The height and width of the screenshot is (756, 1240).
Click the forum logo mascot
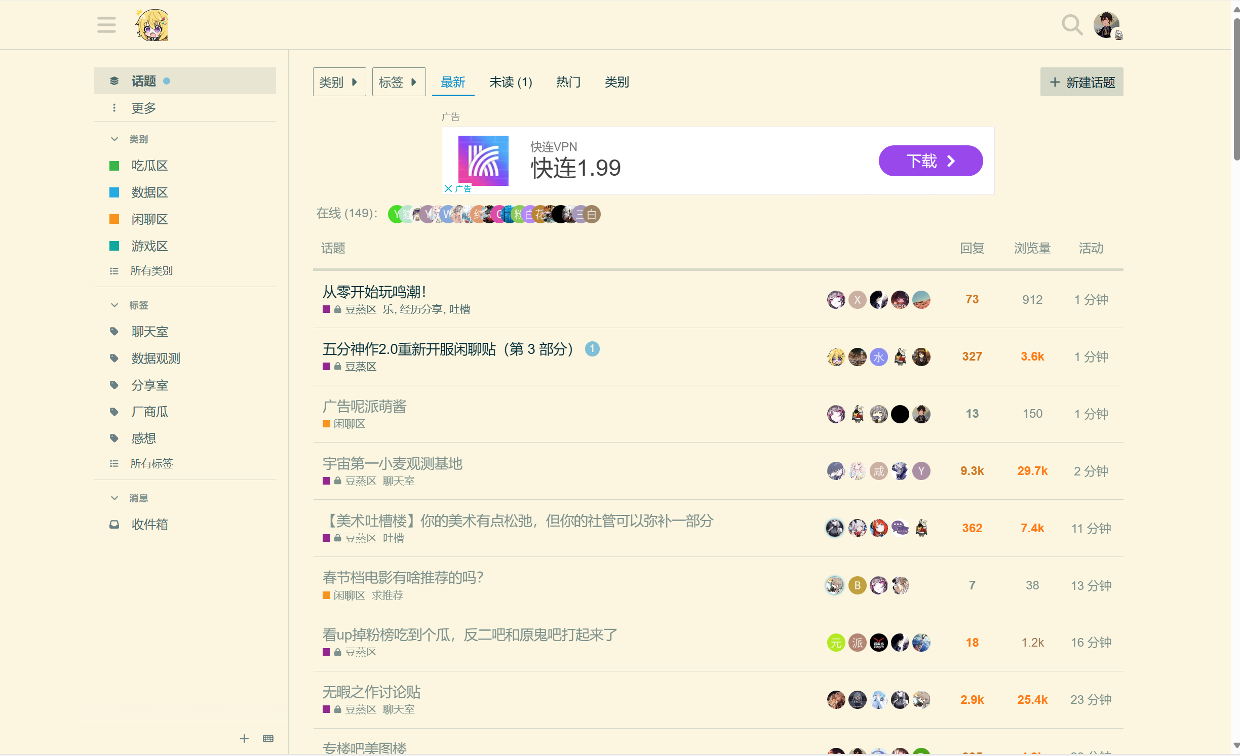pyautogui.click(x=152, y=25)
